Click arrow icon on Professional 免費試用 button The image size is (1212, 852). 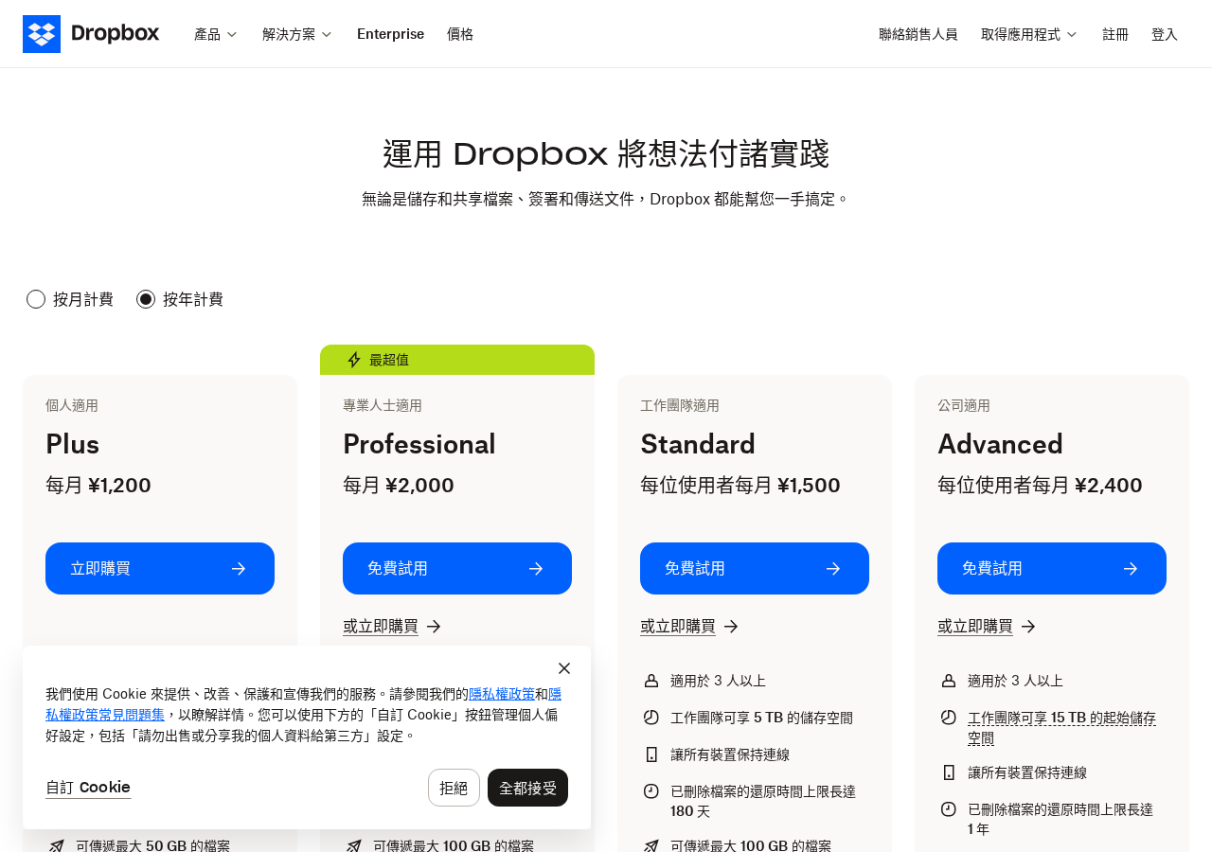coord(536,568)
